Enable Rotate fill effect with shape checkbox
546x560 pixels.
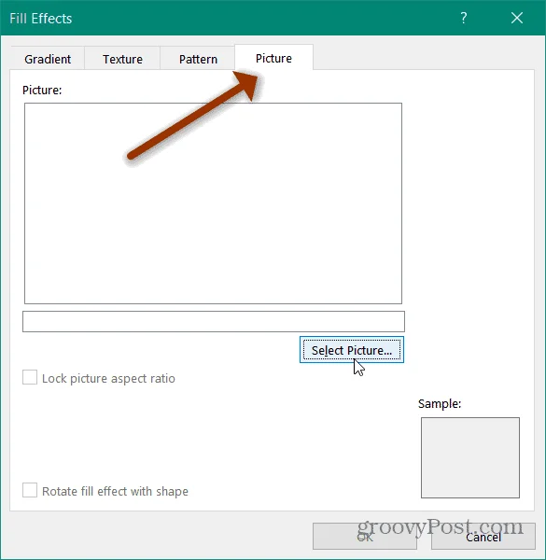tap(30, 490)
